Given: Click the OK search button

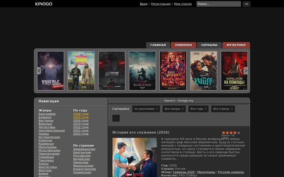Looking at the screenshot, I should pyautogui.click(x=246, y=4).
